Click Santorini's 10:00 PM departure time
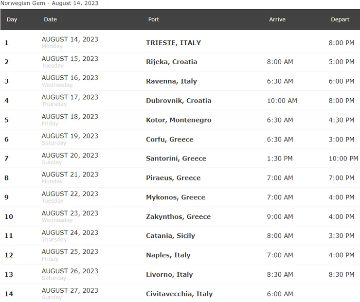 coord(343,159)
